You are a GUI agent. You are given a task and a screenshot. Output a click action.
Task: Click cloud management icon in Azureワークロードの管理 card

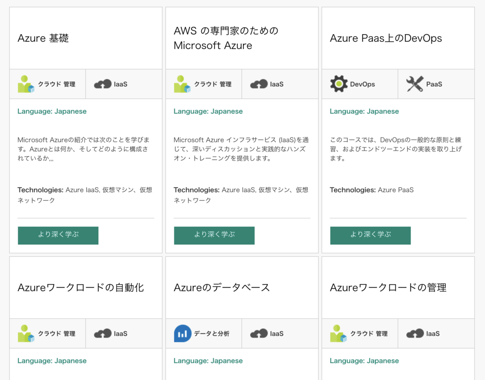(x=339, y=333)
